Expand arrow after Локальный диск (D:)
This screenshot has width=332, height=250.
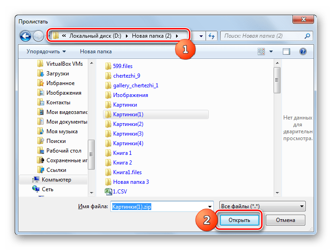click(x=126, y=36)
